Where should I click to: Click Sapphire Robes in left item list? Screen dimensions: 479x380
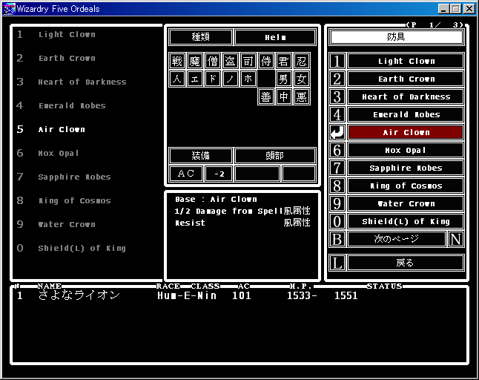point(75,177)
